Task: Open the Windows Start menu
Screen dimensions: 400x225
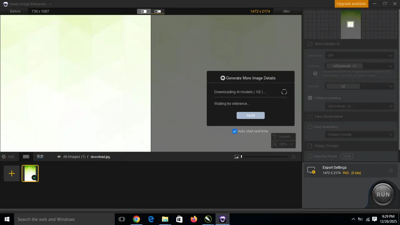Action: click(x=7, y=219)
